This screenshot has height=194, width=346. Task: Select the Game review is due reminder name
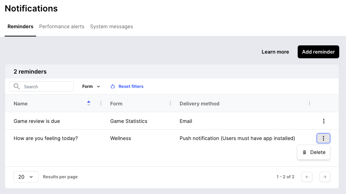coord(36,121)
